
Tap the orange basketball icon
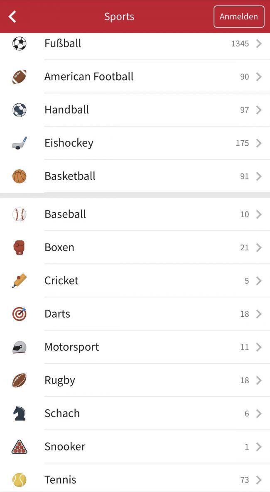[19, 176]
